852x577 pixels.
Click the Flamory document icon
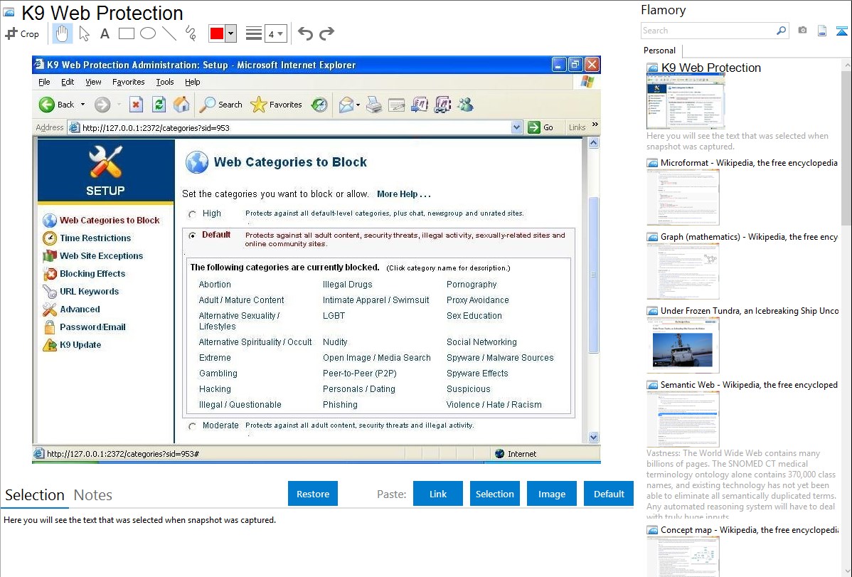(x=822, y=31)
